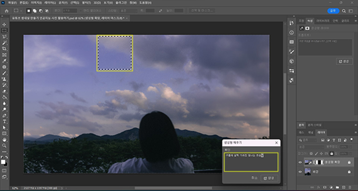
Task: Select the Rectangle shape tool
Action: [4, 134]
